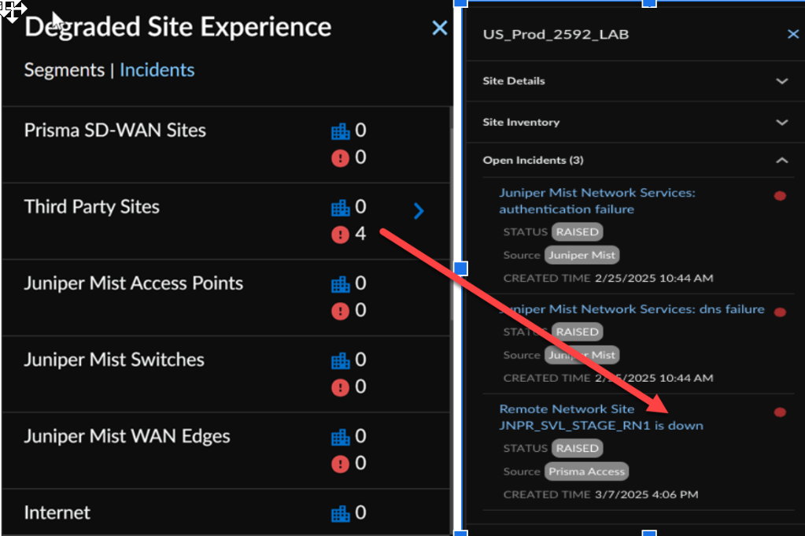Expand the Site Details section
805x536 pixels.
click(781, 81)
